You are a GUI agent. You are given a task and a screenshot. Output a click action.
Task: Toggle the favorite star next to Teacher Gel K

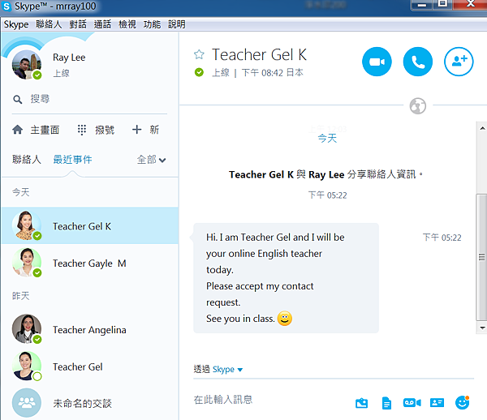point(199,54)
